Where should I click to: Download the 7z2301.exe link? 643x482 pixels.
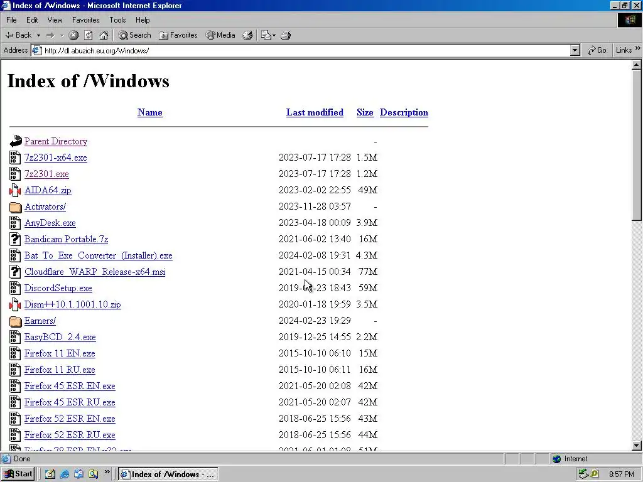pyautogui.click(x=46, y=174)
